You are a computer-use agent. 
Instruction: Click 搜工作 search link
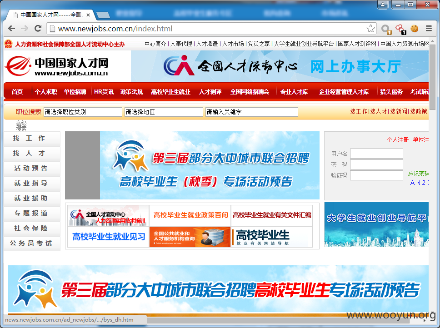pyautogui.click(x=358, y=111)
